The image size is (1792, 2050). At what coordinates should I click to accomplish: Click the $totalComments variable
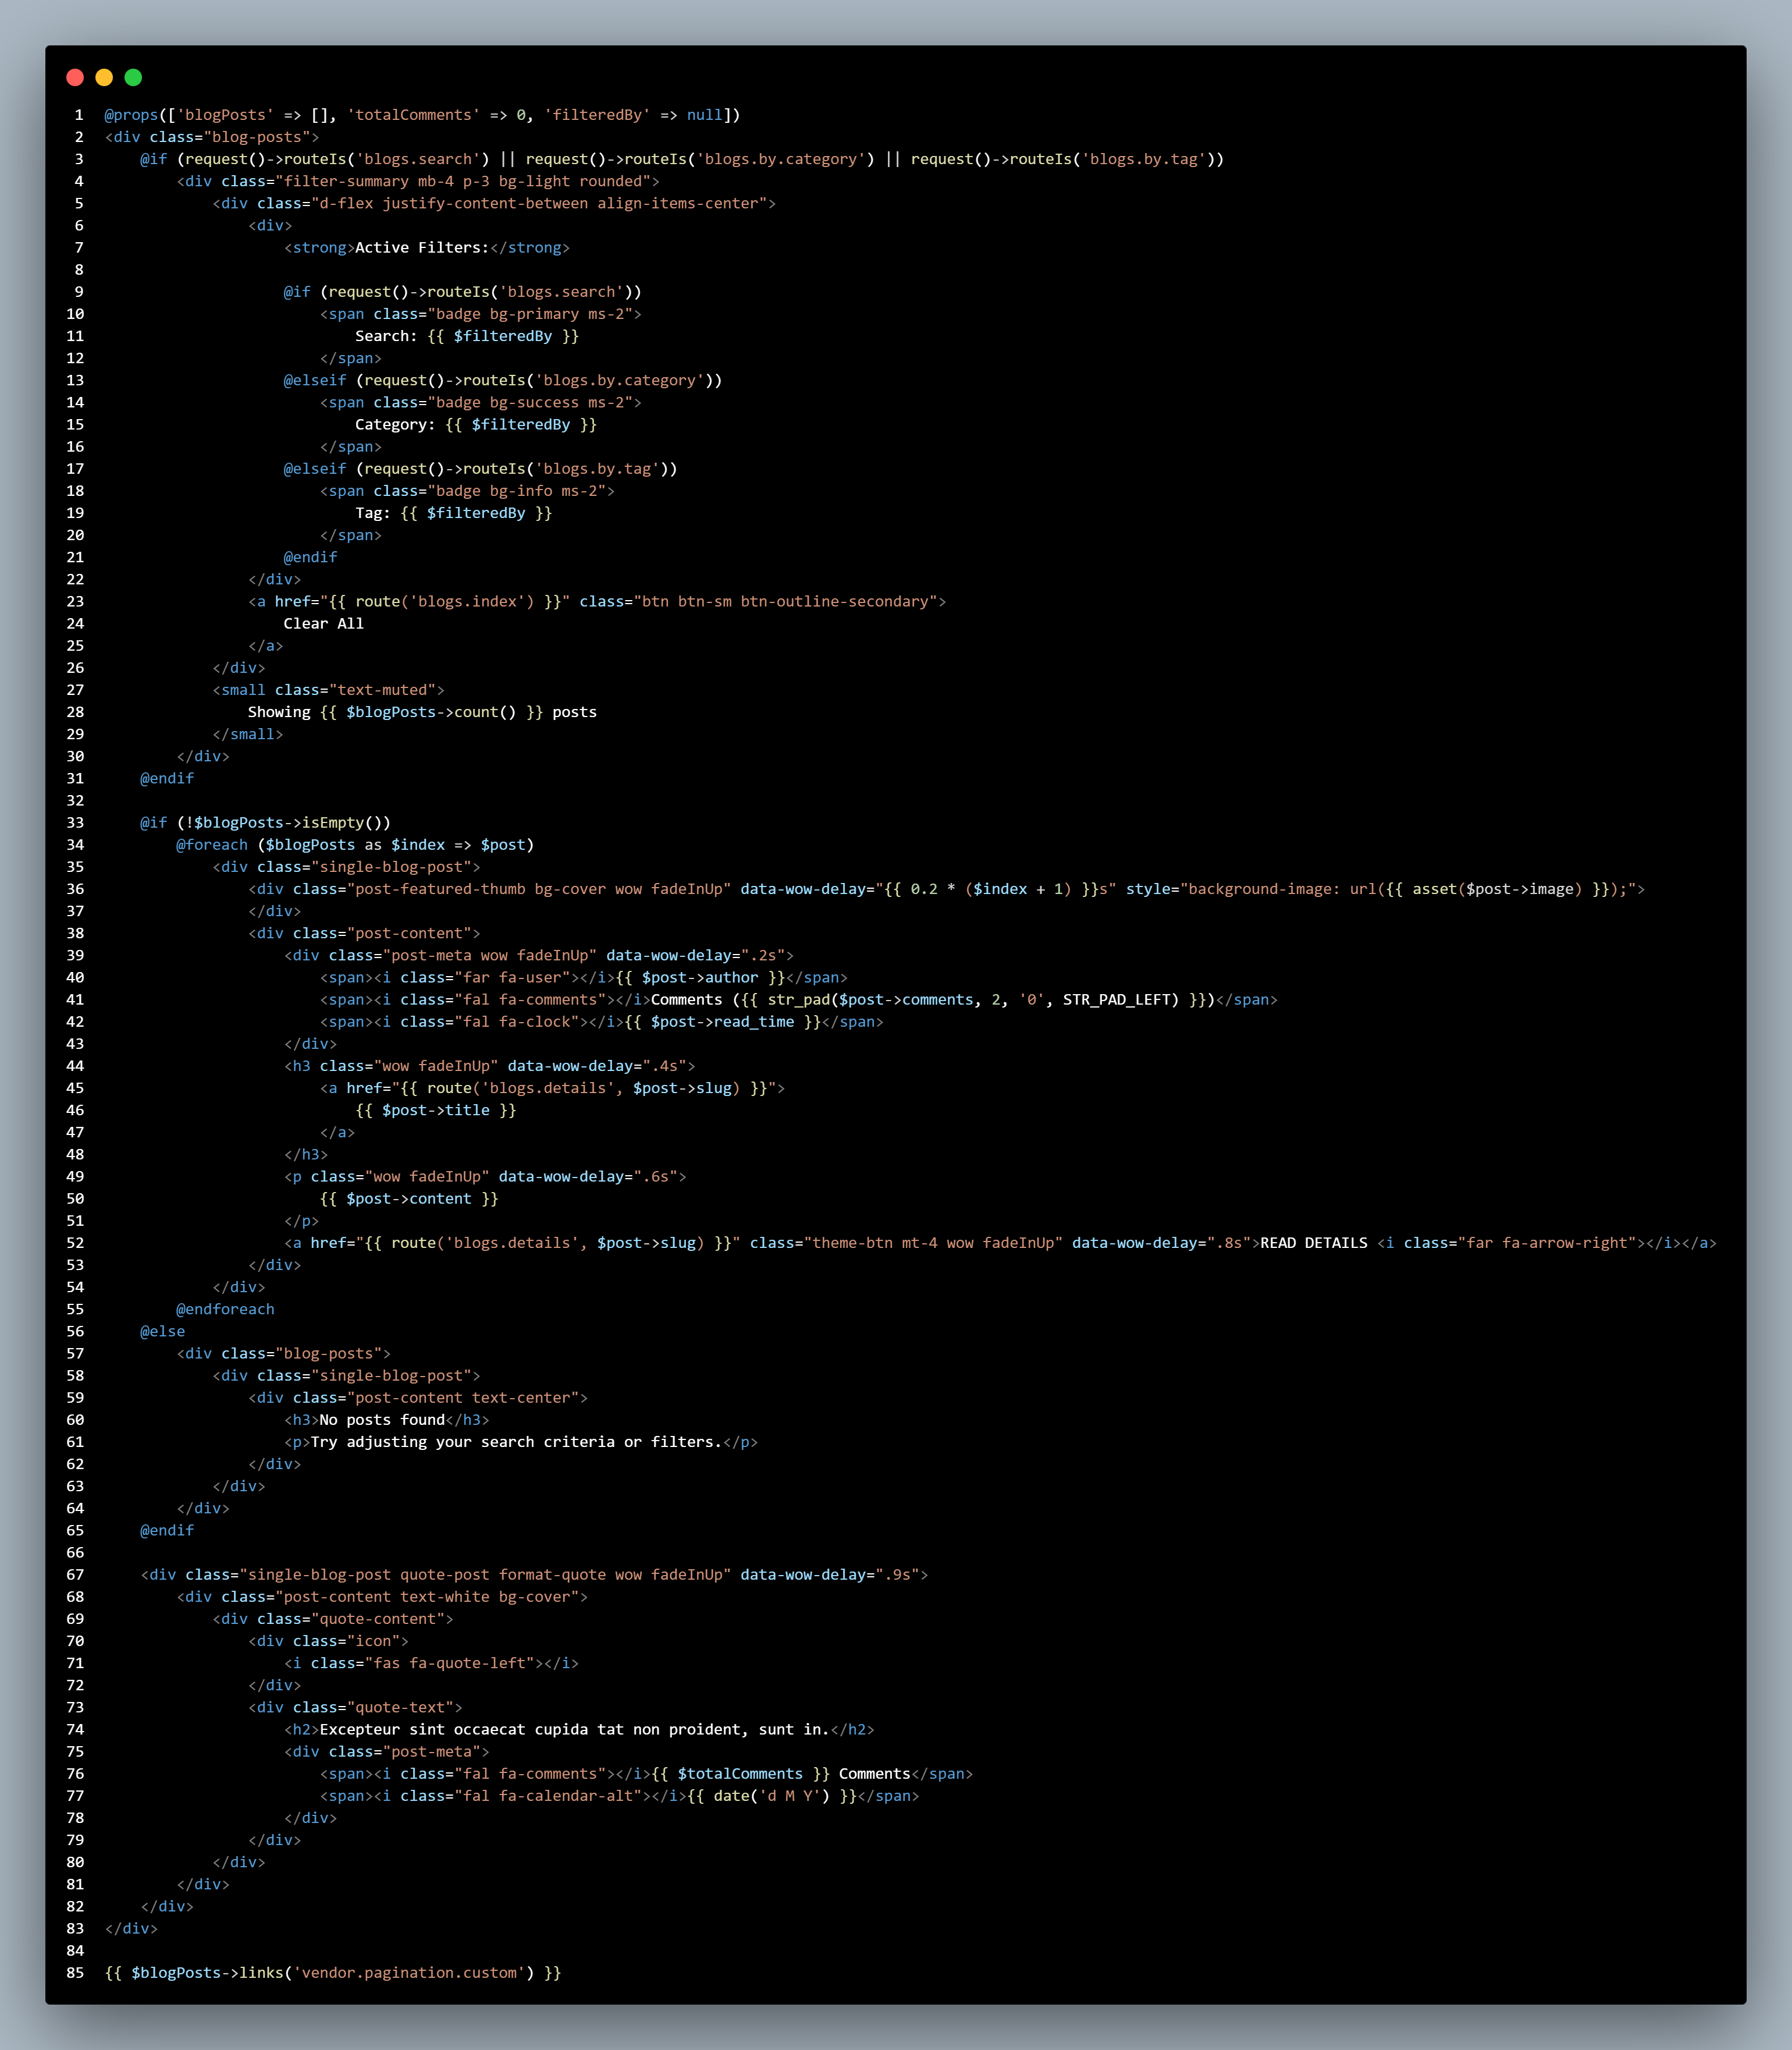pyautogui.click(x=740, y=1774)
